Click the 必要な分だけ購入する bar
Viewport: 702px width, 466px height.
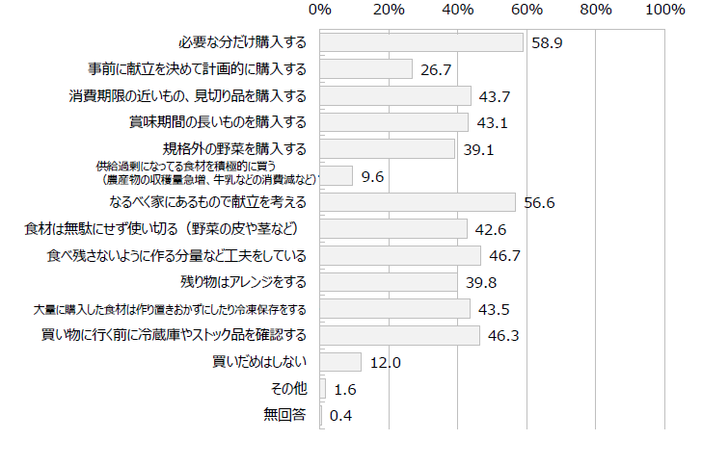421,43
